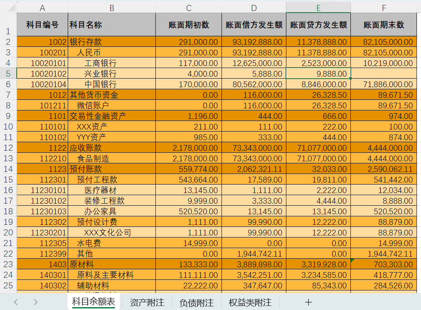Select the 中国银行 cell
Screen dimensions: 421x310
coord(112,84)
